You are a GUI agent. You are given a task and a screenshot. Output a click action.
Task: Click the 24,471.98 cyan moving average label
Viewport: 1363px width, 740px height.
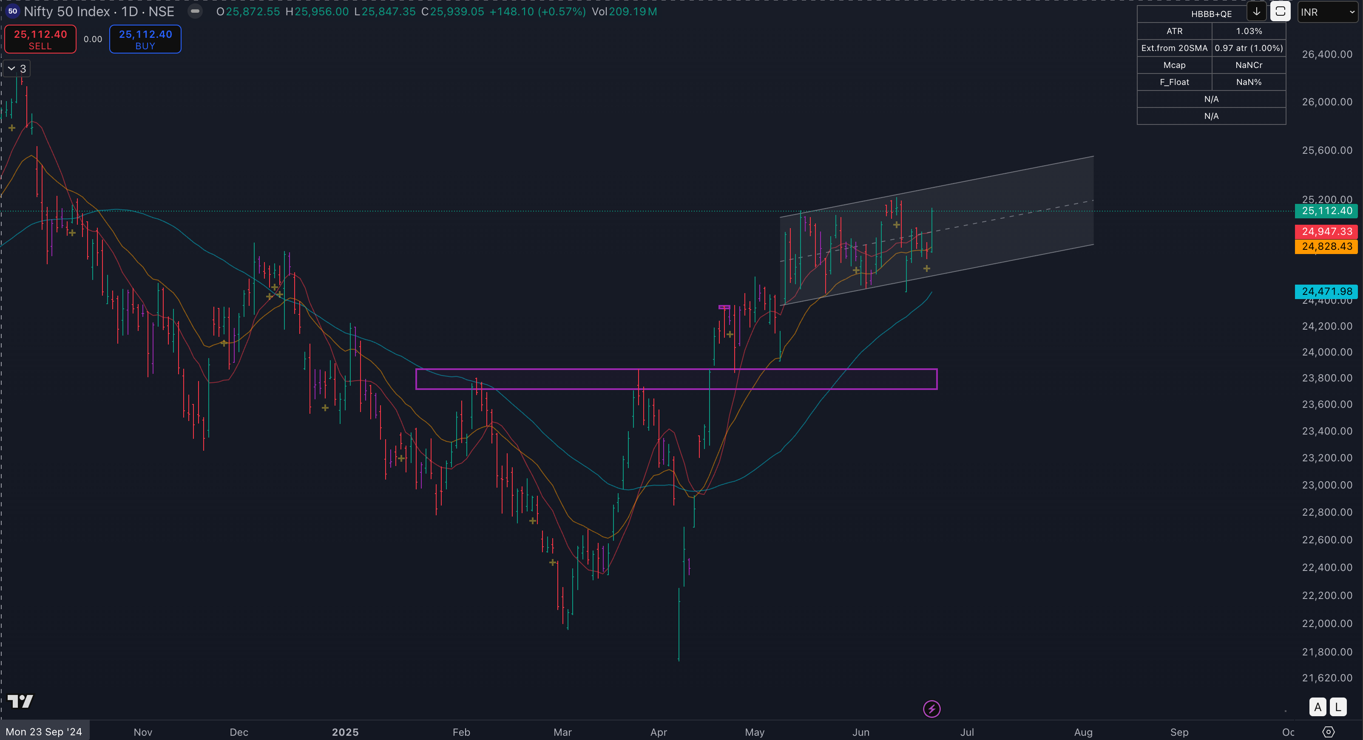pyautogui.click(x=1326, y=291)
